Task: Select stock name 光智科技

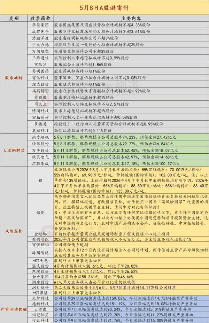Action: point(40,298)
